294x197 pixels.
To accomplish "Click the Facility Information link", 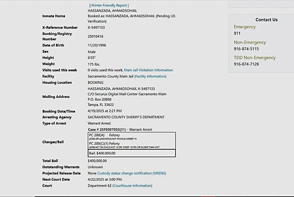I will tap(150, 77).
